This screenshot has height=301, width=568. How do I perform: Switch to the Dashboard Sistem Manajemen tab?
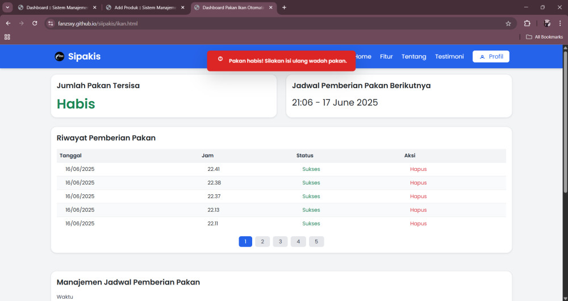point(57,7)
